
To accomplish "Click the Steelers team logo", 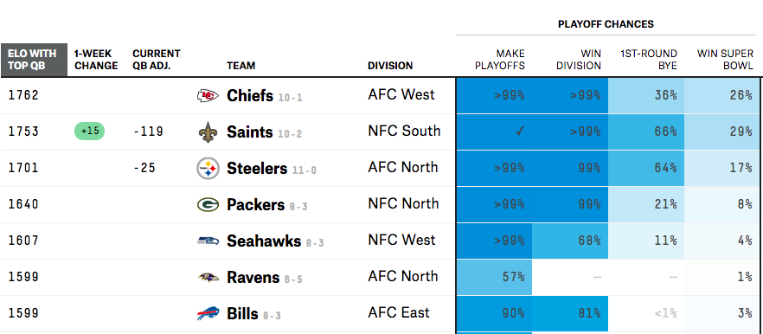I will click(208, 169).
